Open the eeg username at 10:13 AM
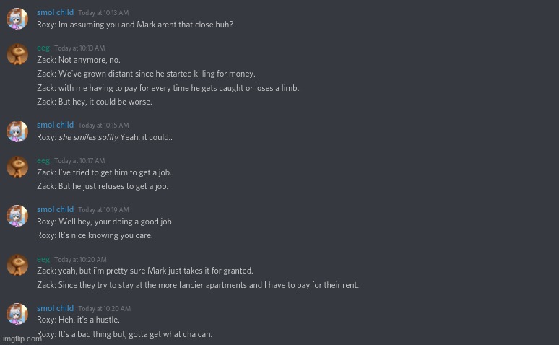 point(43,48)
